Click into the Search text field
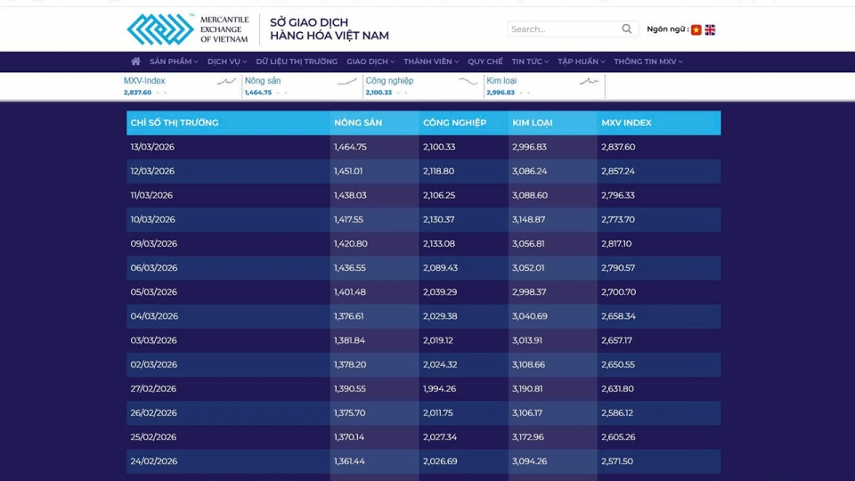The image size is (855, 481). 562,29
